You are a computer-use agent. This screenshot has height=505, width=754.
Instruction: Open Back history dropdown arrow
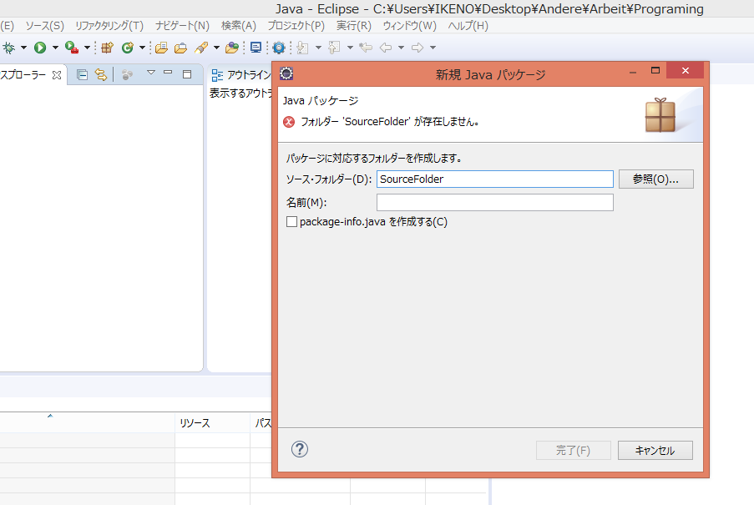[x=401, y=48]
